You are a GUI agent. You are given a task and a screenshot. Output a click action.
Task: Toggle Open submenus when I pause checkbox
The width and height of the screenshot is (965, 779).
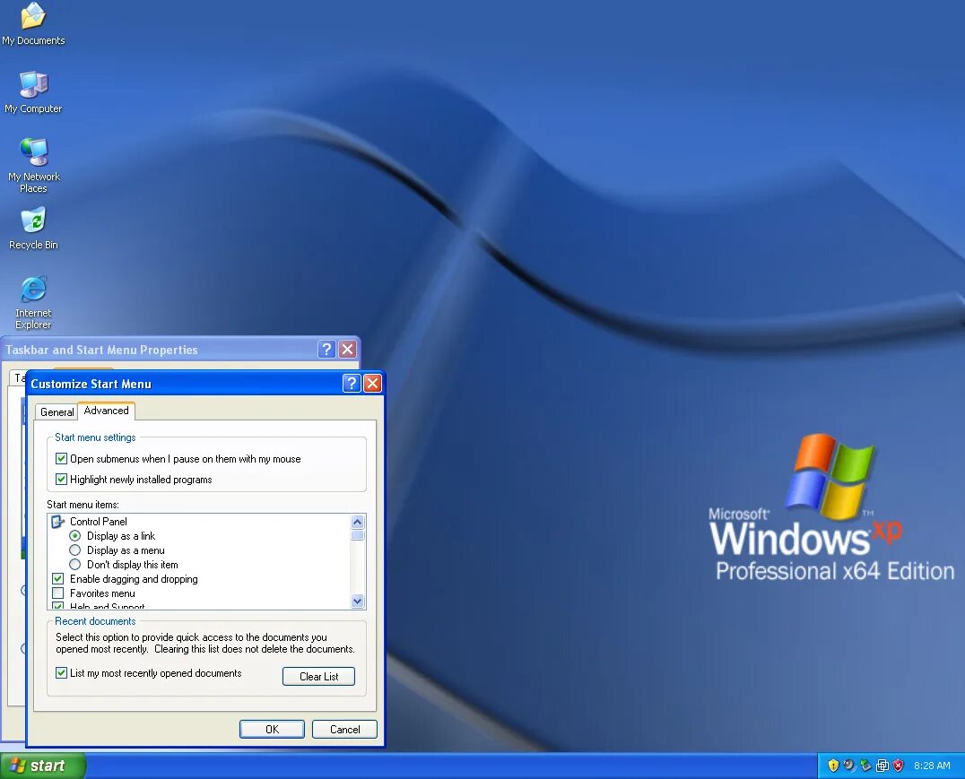click(61, 458)
